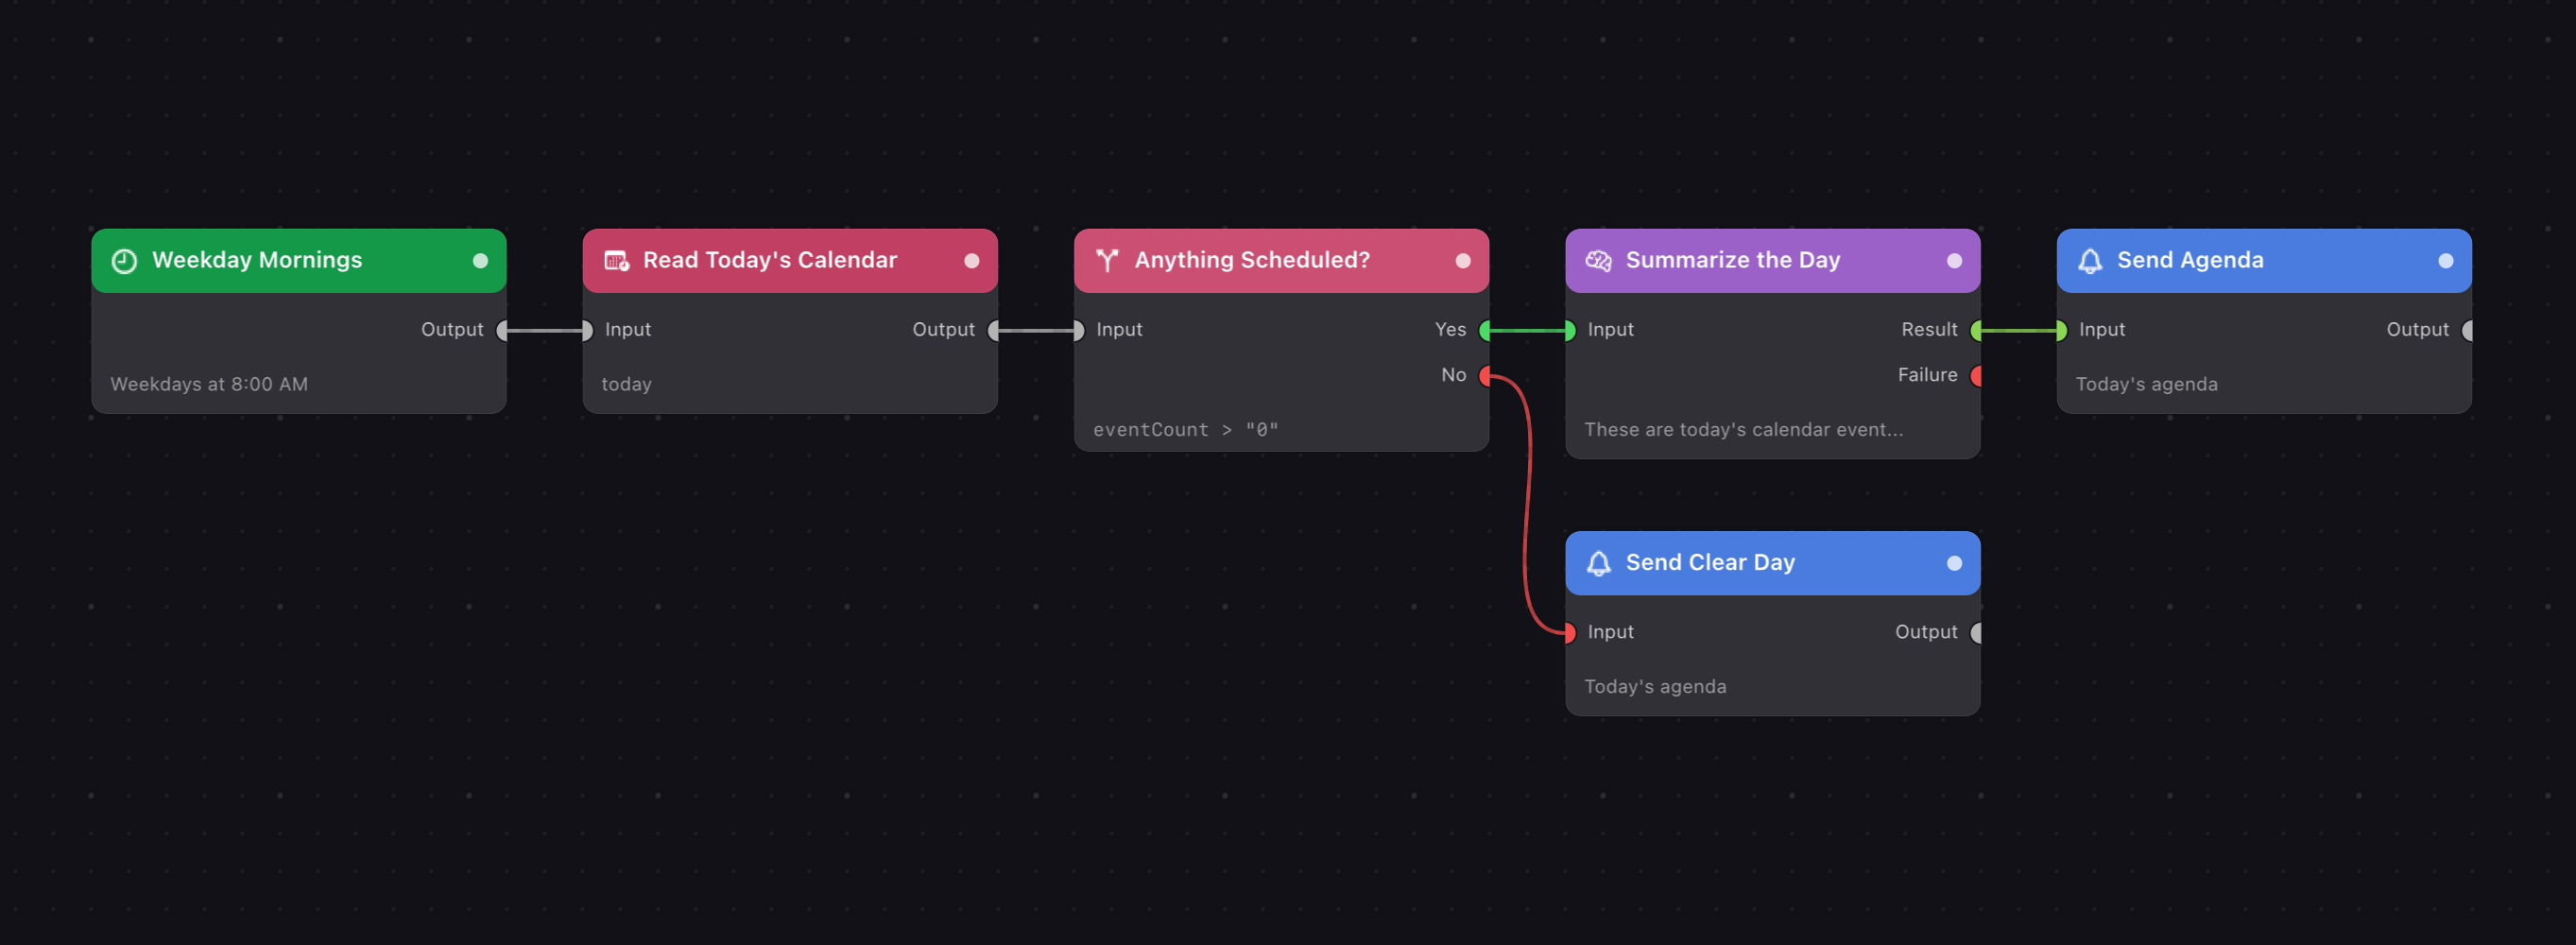Click the Input port of Summarize the Day

tap(1570, 330)
